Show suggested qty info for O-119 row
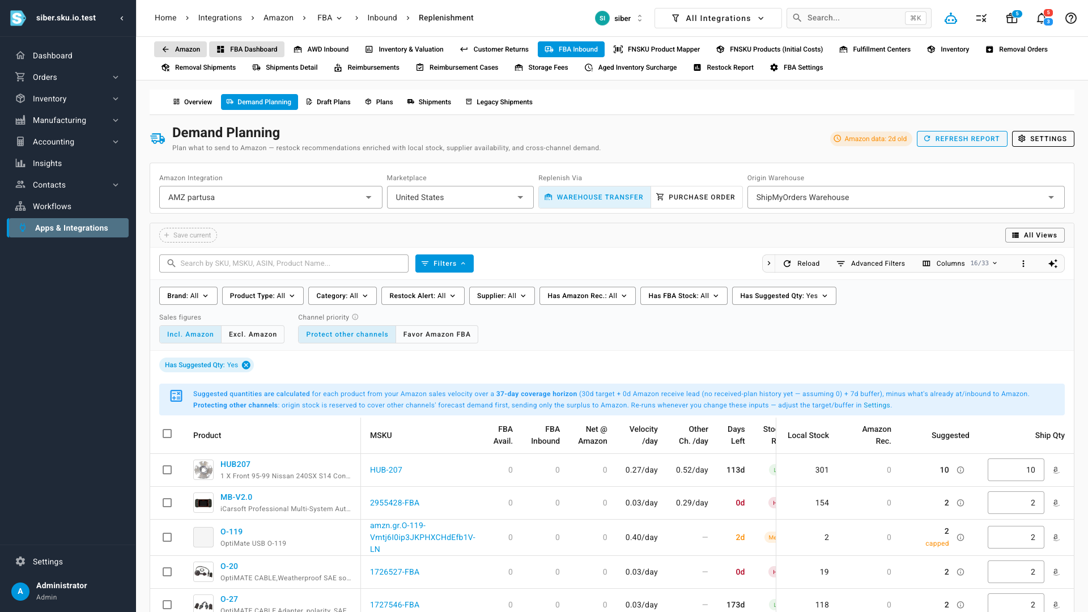The width and height of the screenshot is (1088, 612). (x=960, y=537)
